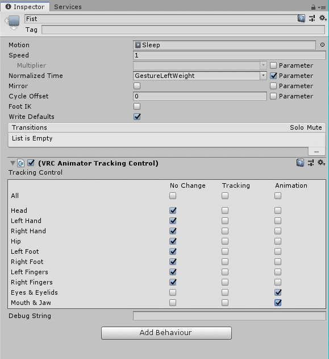Open help reference icon beside Fist name
329x359 pixels.
(x=301, y=18)
